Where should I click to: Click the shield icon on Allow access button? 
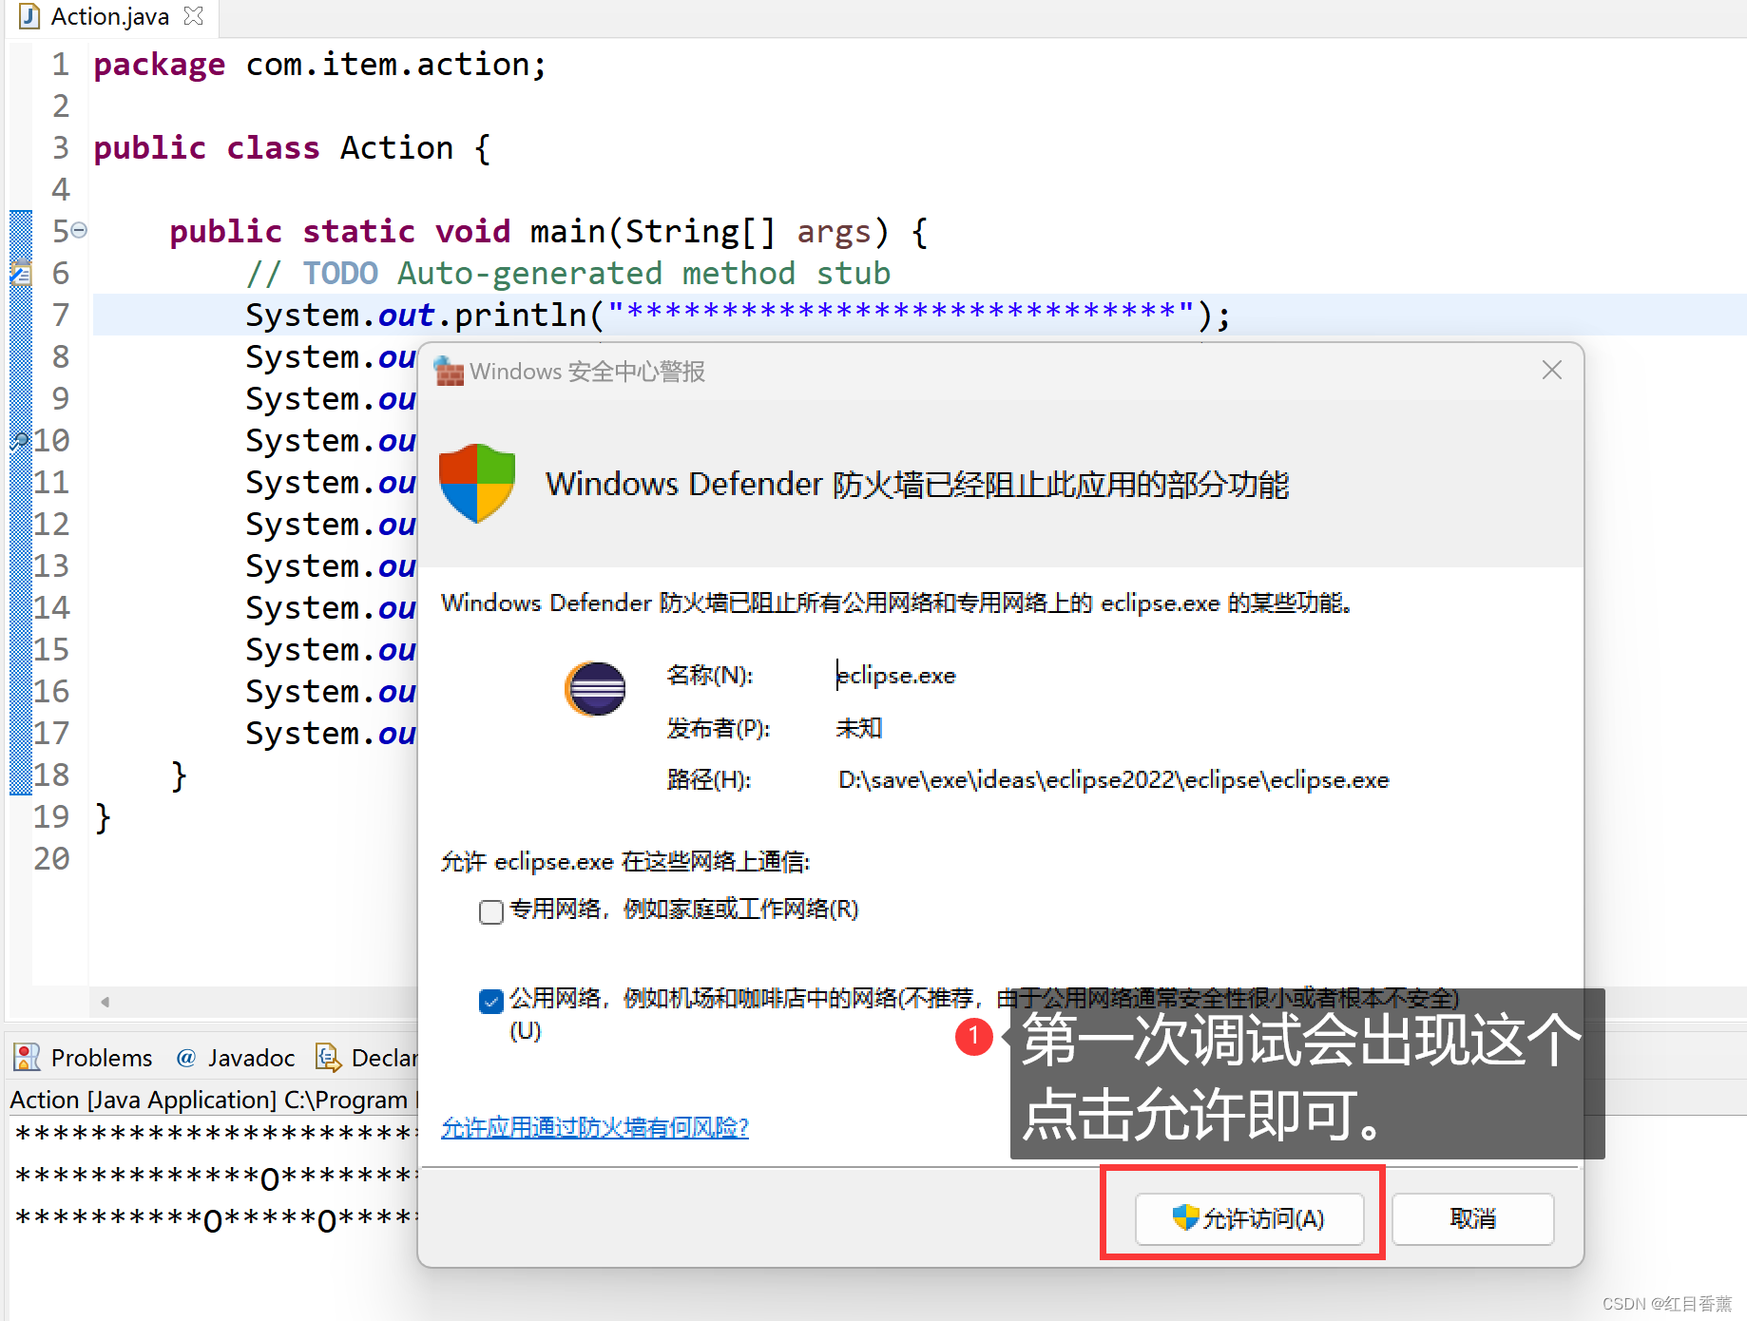tap(1185, 1217)
